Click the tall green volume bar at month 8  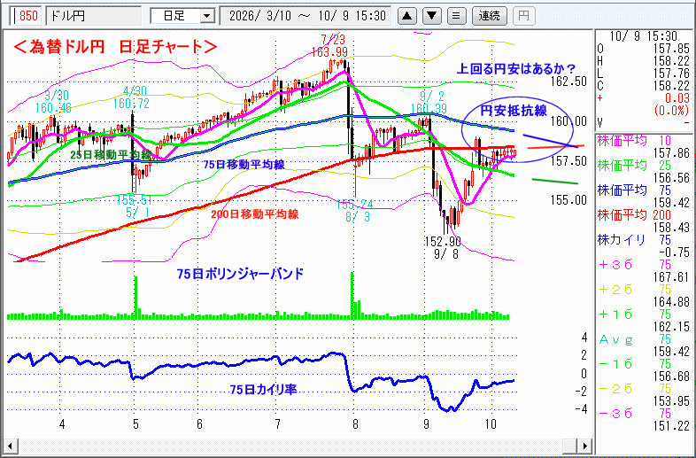point(352,296)
